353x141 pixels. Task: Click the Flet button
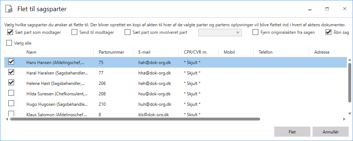292,132
